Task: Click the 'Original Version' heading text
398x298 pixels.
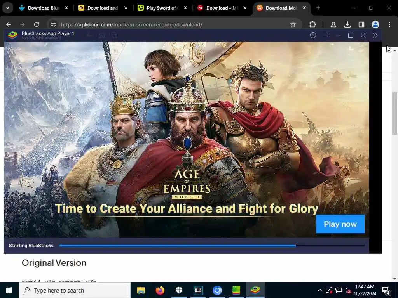Action: pyautogui.click(x=54, y=263)
